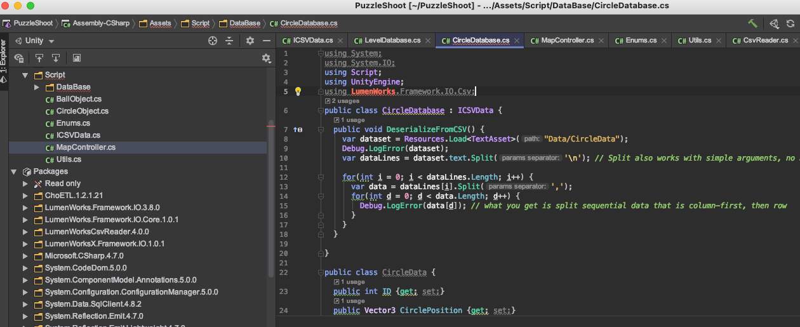Open Explorer panel settings gear
The width and height of the screenshot is (800, 327).
(x=250, y=41)
